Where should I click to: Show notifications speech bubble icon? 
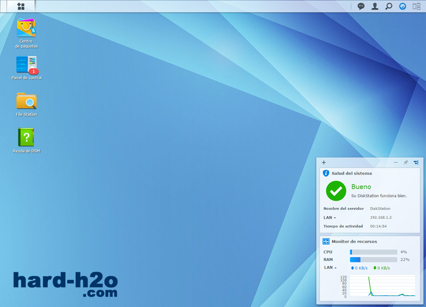click(361, 6)
